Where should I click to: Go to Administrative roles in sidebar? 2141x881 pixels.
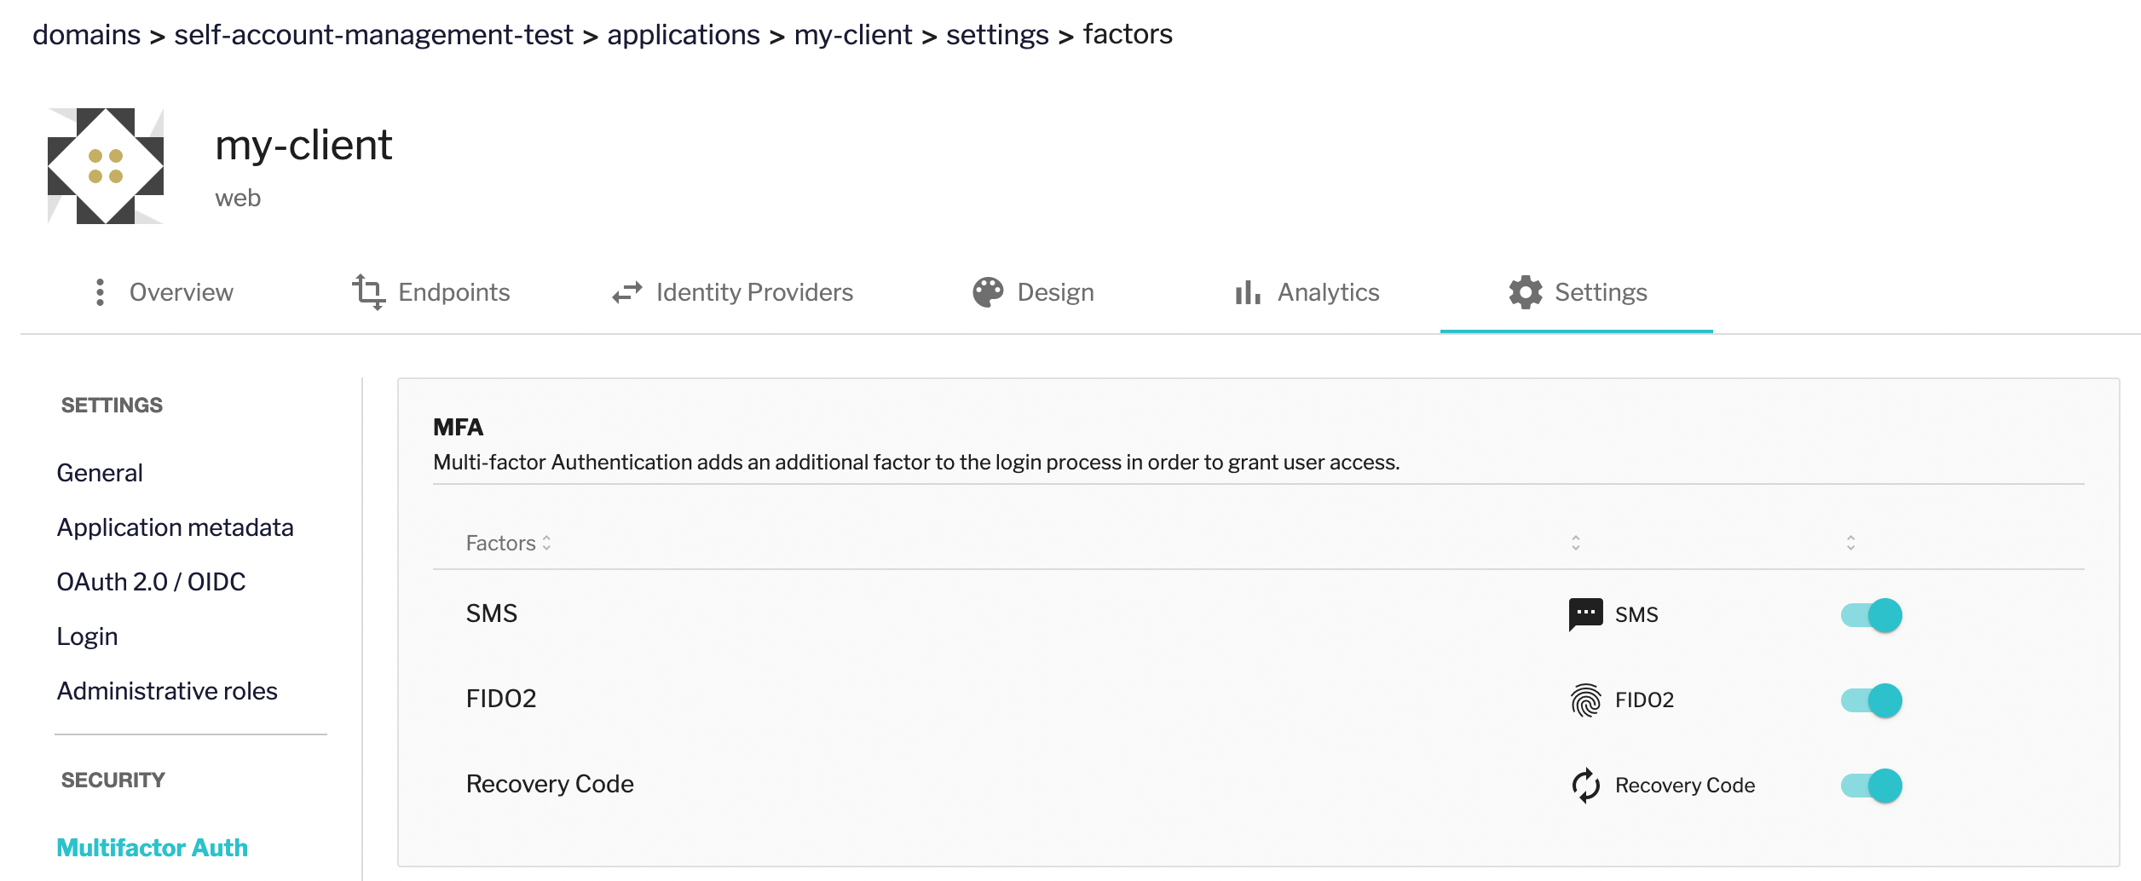tap(167, 691)
